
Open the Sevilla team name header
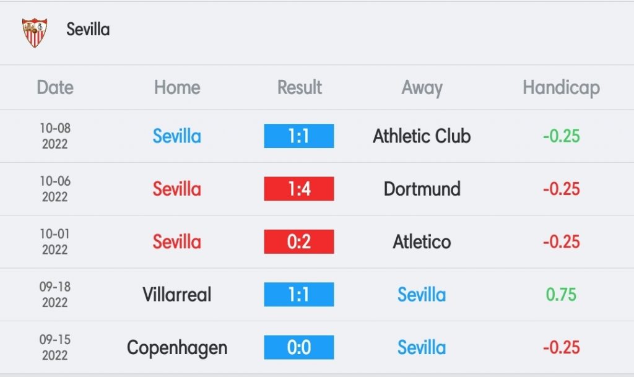coord(88,30)
